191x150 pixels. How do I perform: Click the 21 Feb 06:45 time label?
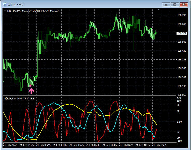(93, 145)
